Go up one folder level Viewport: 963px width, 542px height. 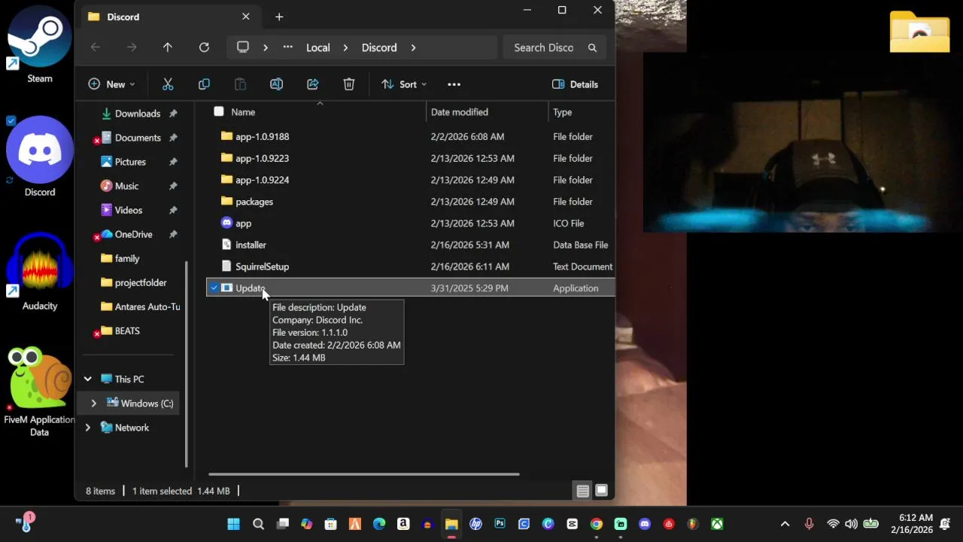[168, 47]
